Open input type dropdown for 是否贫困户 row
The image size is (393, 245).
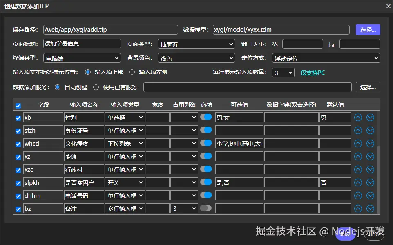point(125,183)
